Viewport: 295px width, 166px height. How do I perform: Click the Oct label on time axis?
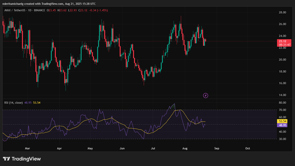tap(247, 149)
